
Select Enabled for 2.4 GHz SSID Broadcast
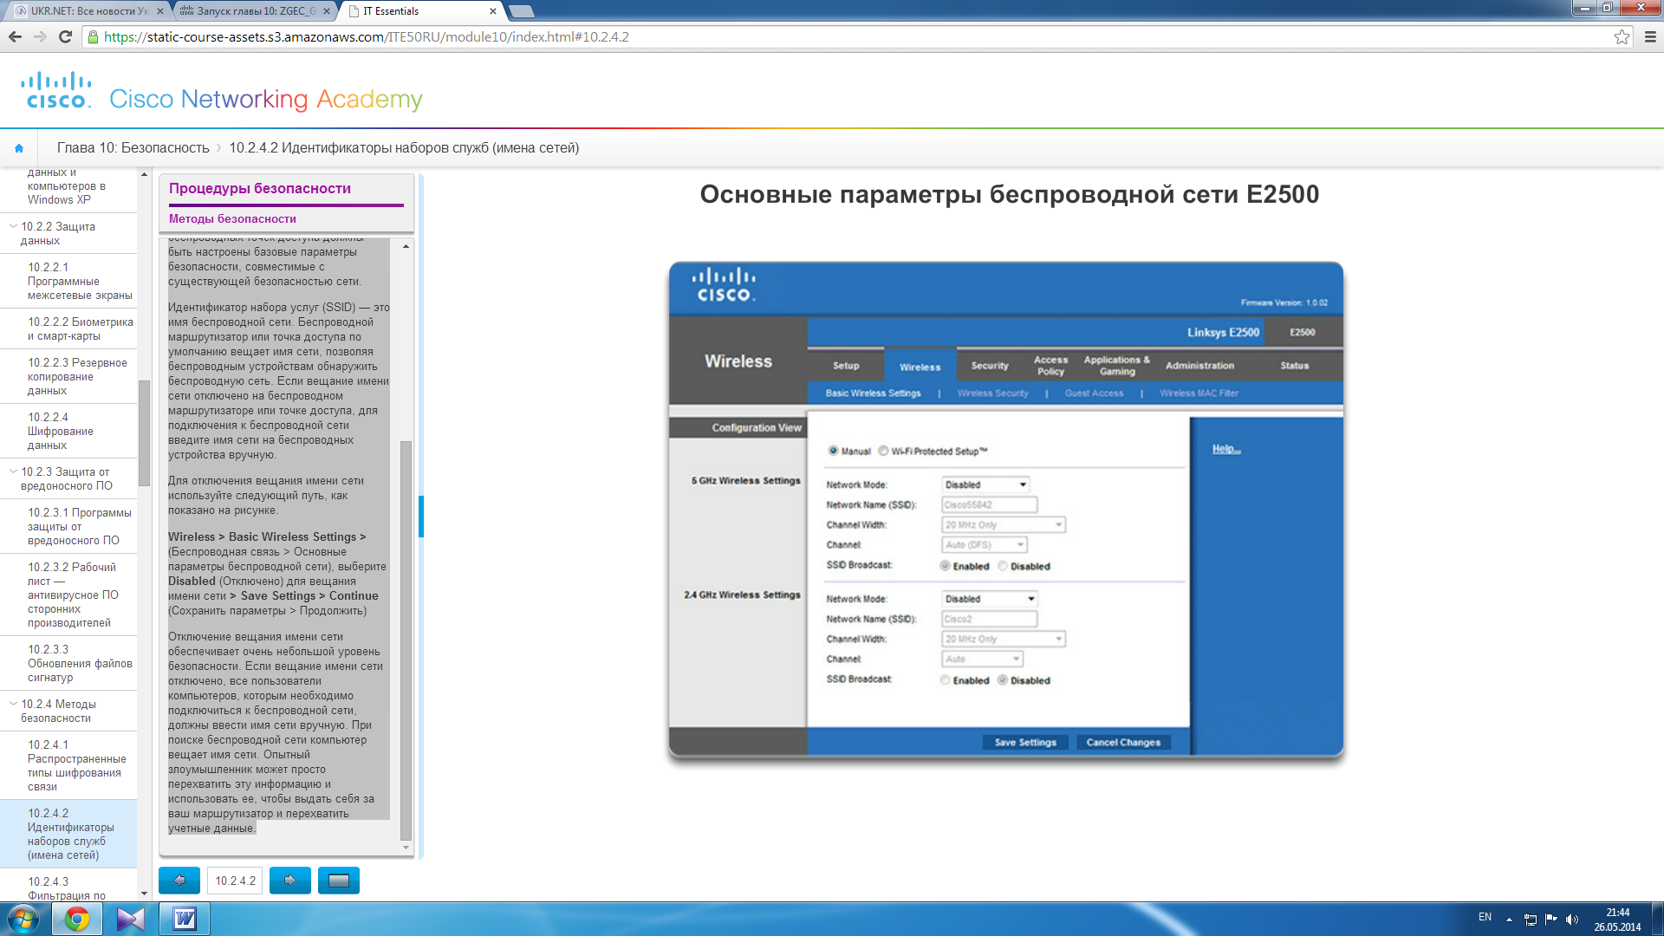tap(945, 680)
